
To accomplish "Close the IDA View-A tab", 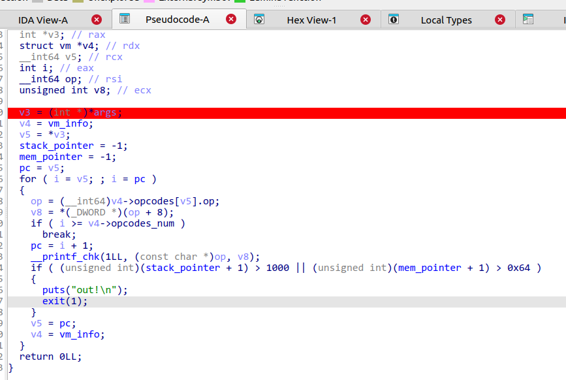I will (97, 20).
